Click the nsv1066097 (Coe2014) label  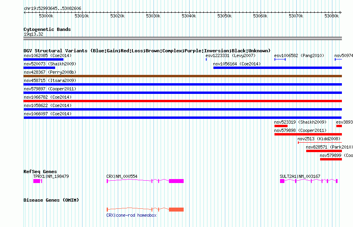(x=48, y=114)
